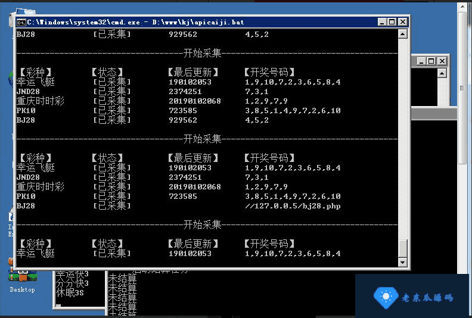Click the console scrollbar down arrow
The image size is (472, 318).
tap(403, 262)
